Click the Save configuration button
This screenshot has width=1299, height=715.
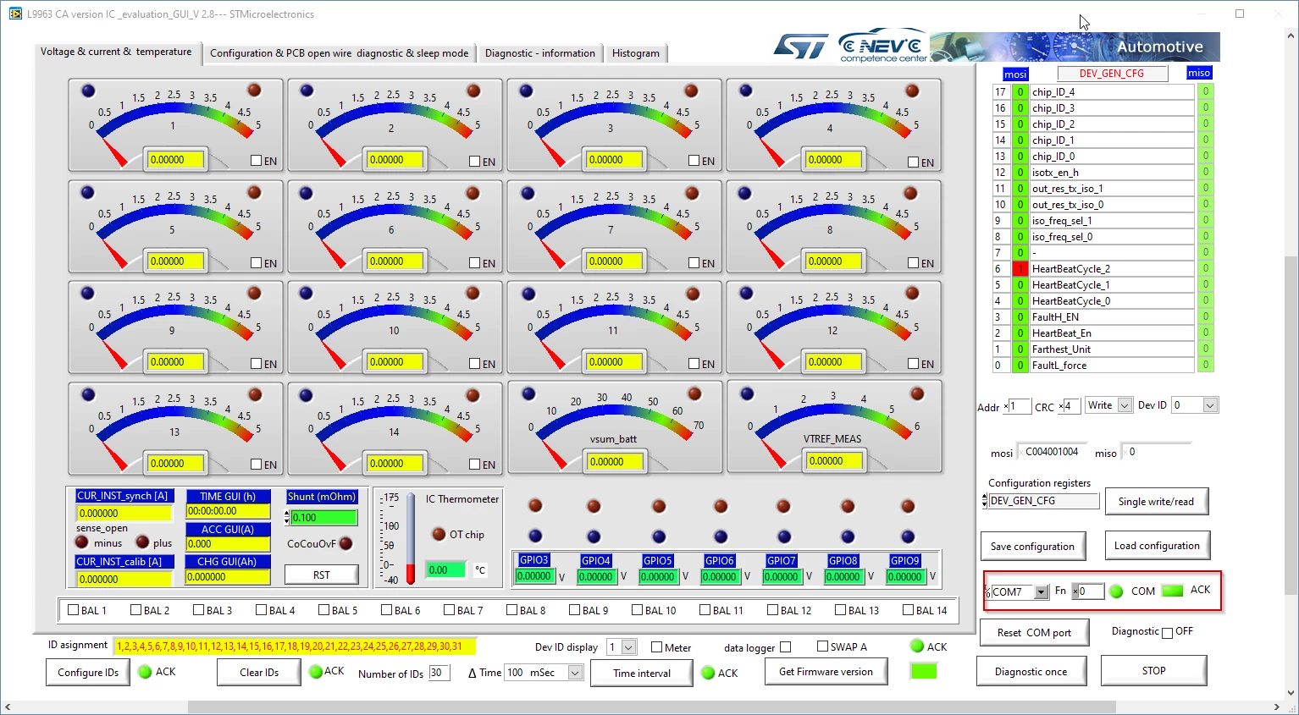point(1032,547)
